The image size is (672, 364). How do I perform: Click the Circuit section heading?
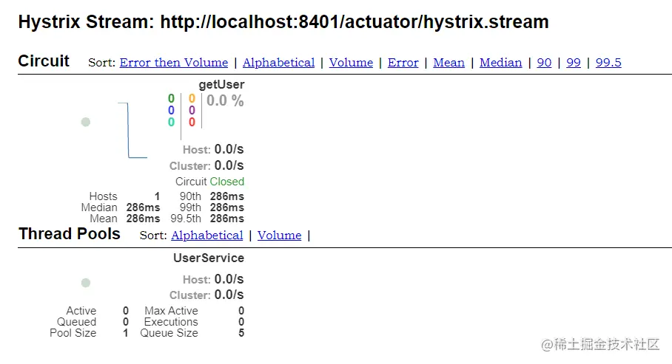point(44,61)
